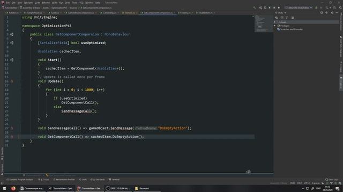Screen dimensions: 343x192
Task: Open the Attach to Unity Editor dropdown
Action: point(299,7)
